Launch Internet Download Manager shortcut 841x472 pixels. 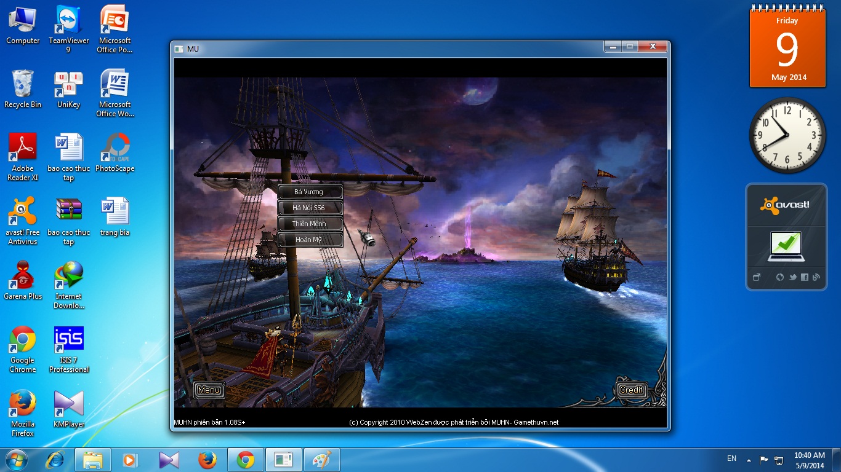(68, 285)
